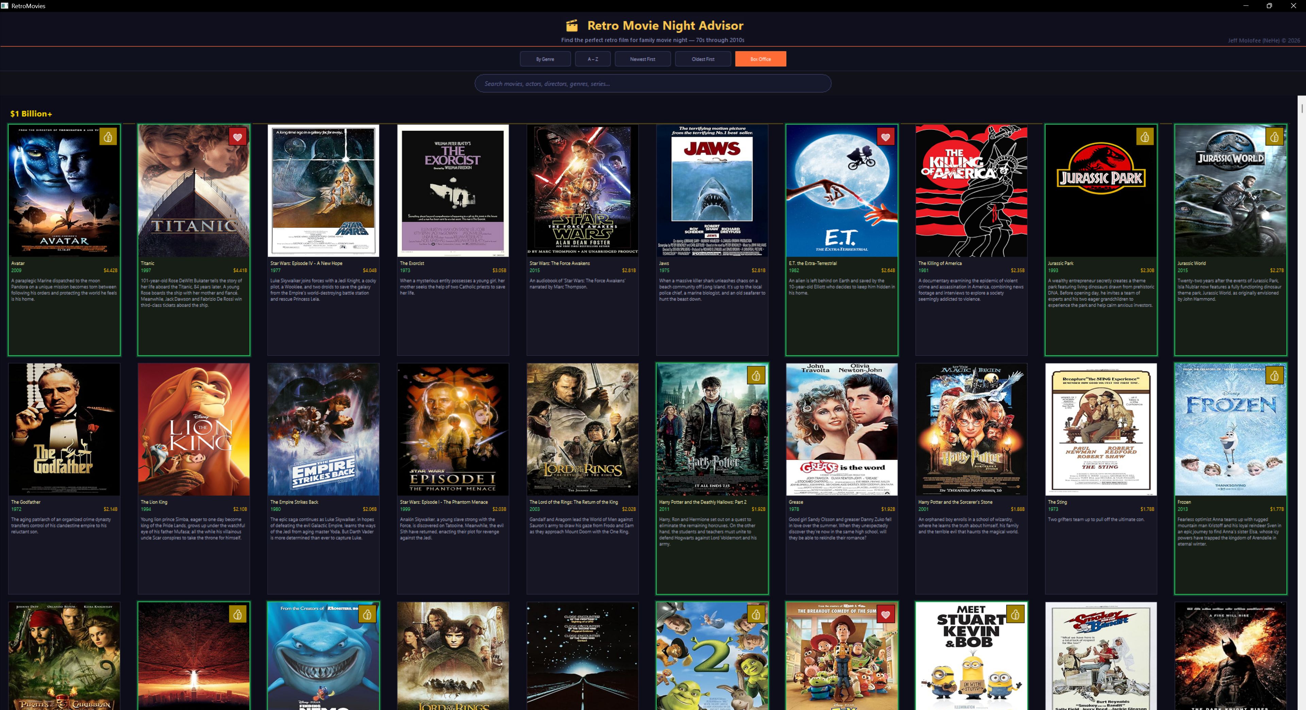1306x710 pixels.
Task: Open The Godfather poster
Action: [x=64, y=429]
